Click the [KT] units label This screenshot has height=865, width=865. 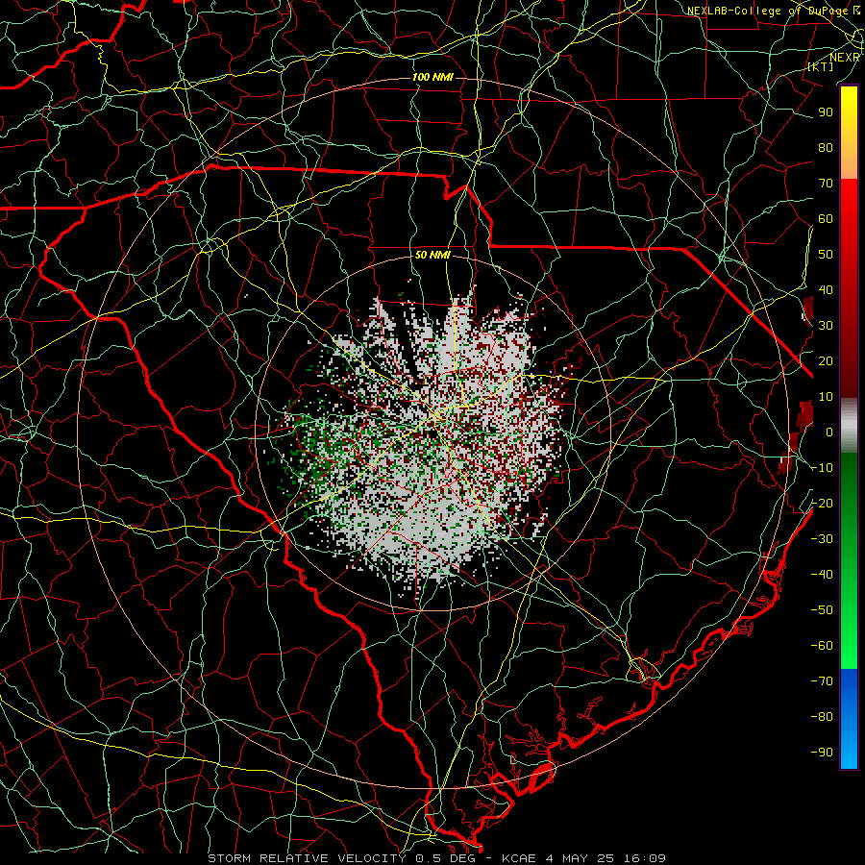click(x=821, y=66)
